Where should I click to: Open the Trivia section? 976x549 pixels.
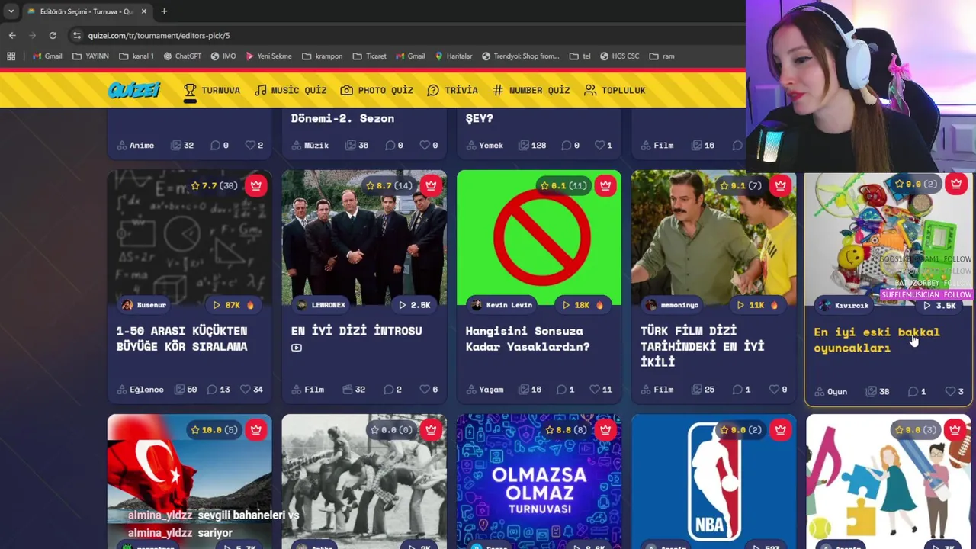452,90
